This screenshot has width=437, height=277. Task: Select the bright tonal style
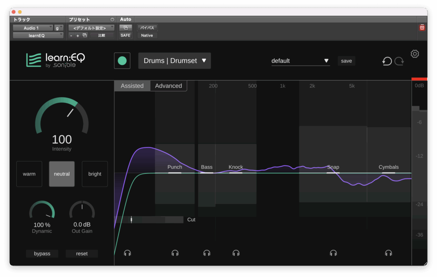[x=95, y=174]
